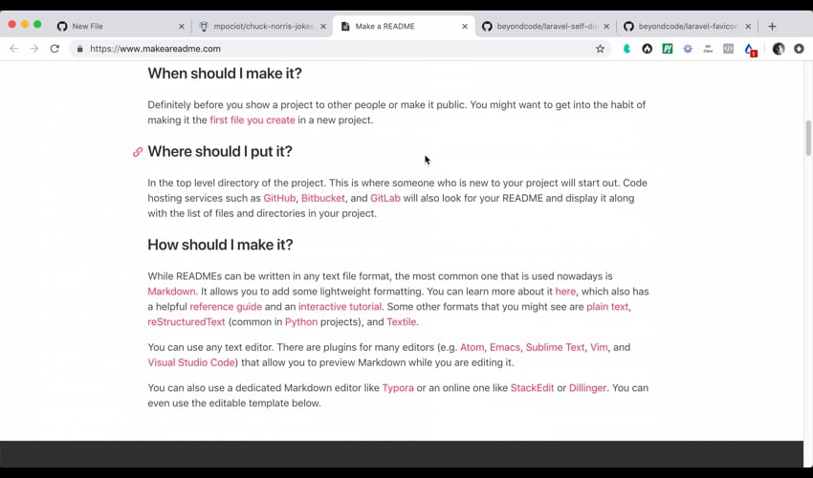Viewport: 813px width, 478px height.
Task: Click the 'here' link about Markdown
Action: [565, 292]
